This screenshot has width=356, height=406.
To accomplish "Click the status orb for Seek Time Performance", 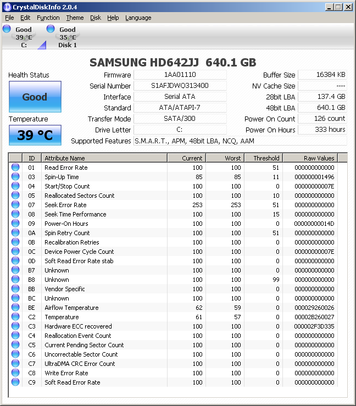I will click(15, 214).
